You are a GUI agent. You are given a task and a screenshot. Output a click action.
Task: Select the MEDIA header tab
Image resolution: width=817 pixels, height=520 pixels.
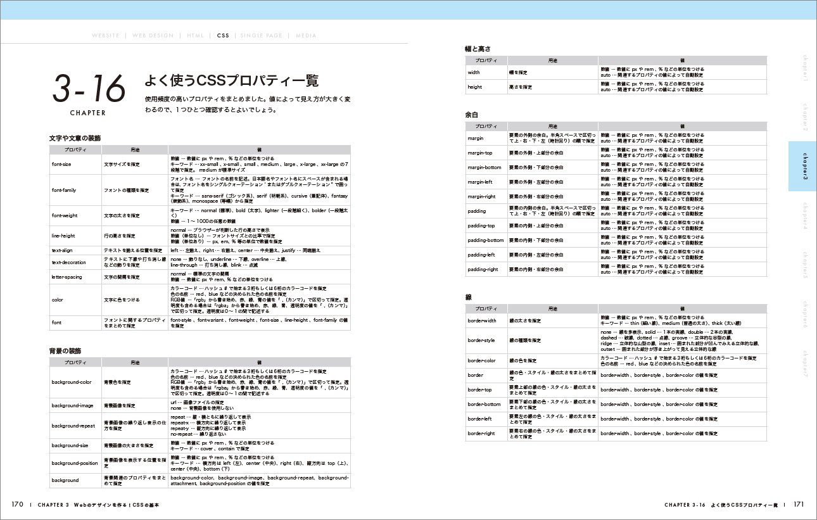click(x=306, y=35)
